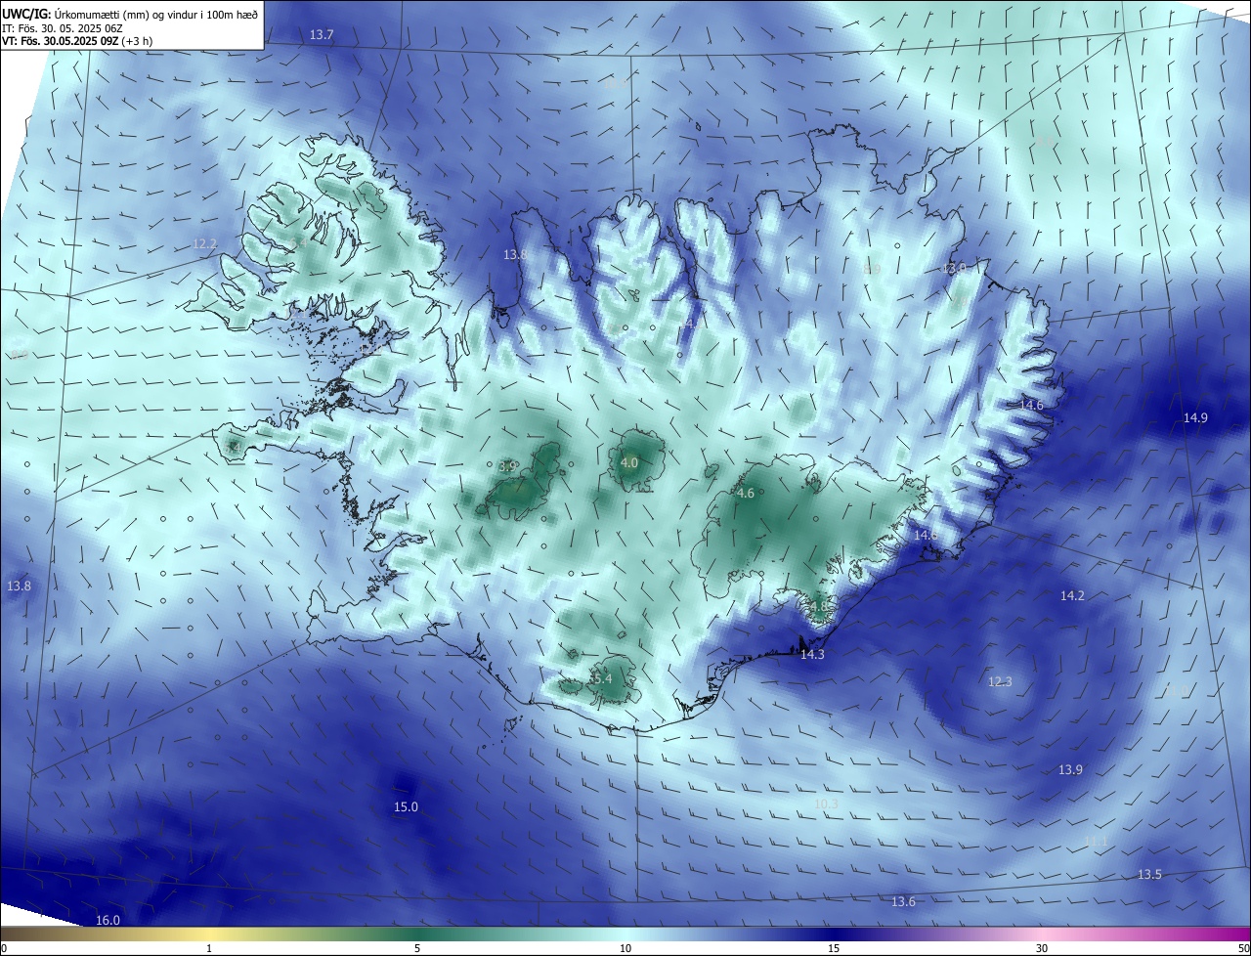Click the 50 tick on the color scale
Viewport: 1251px width, 956px height.
tap(1243, 948)
